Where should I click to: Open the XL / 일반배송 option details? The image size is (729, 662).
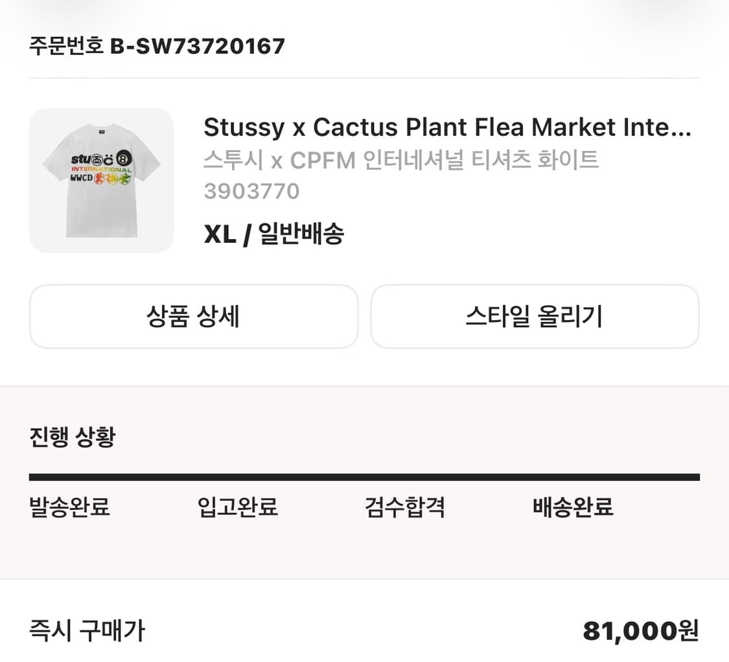[275, 234]
